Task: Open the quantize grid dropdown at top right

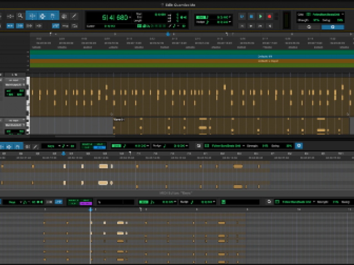Action: [342, 14]
